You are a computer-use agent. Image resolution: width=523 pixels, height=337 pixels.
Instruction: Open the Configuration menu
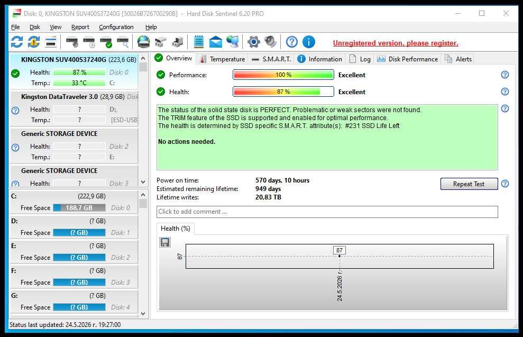116,27
